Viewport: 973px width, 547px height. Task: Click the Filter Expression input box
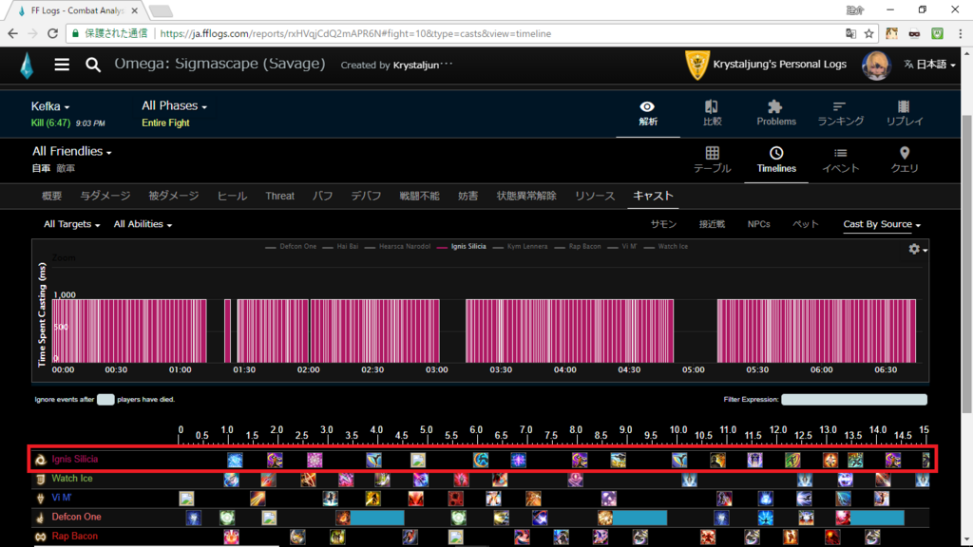(854, 400)
